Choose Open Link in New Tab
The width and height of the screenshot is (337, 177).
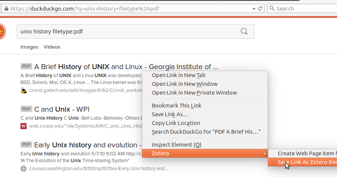178,75
